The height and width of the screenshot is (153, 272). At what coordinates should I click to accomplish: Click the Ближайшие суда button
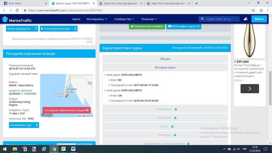click(x=24, y=125)
